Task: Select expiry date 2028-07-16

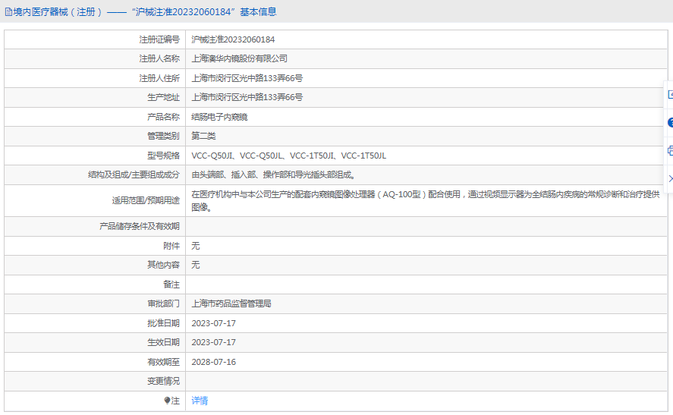Action: [x=214, y=362]
